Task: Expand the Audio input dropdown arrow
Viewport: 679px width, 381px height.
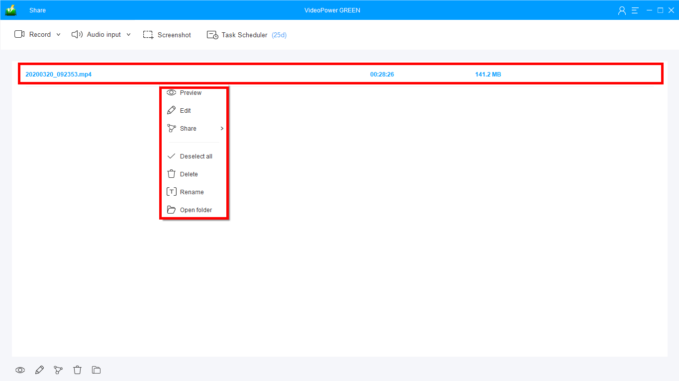Action: (x=128, y=35)
